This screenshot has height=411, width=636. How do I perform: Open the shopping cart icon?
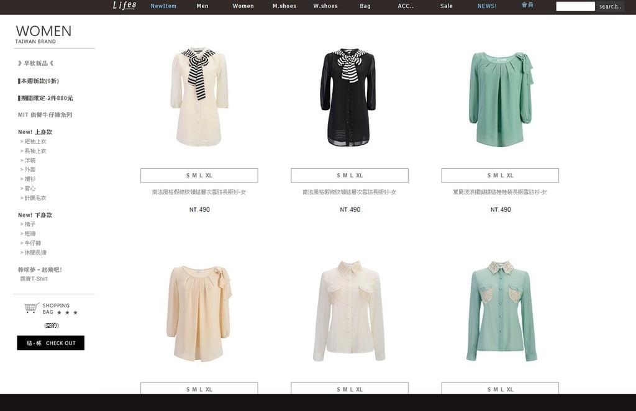point(31,308)
